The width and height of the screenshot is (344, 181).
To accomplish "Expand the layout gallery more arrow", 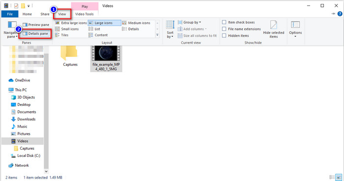I will [x=157, y=35].
